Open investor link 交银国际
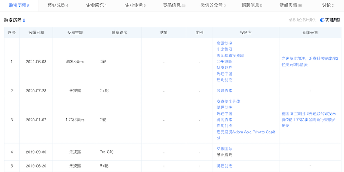Screen dimensions: 344x172 click(224, 149)
